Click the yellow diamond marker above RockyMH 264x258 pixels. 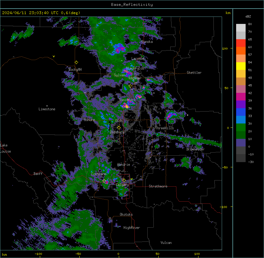(77, 63)
